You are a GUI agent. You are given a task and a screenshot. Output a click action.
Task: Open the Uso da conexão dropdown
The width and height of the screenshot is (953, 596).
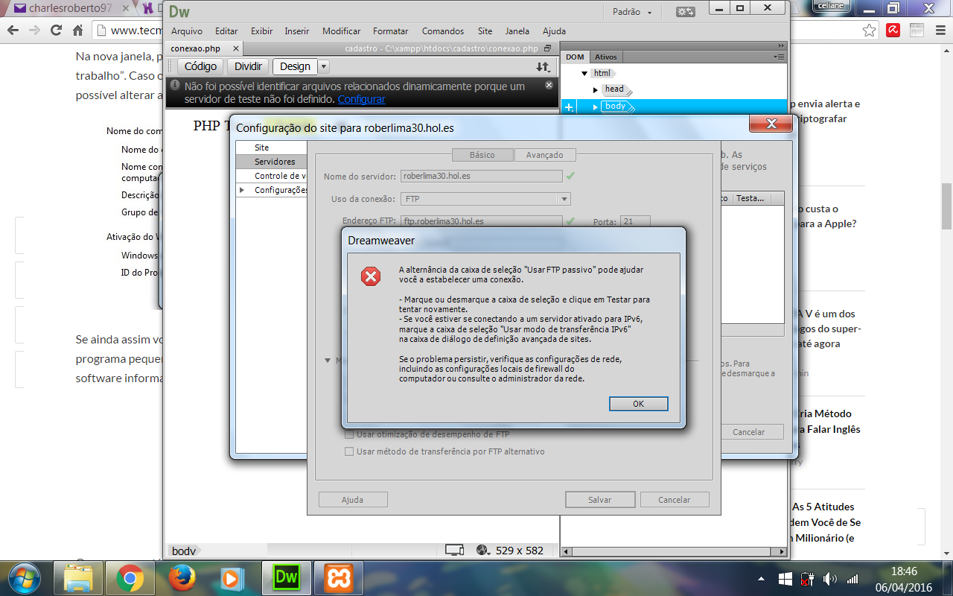485,199
